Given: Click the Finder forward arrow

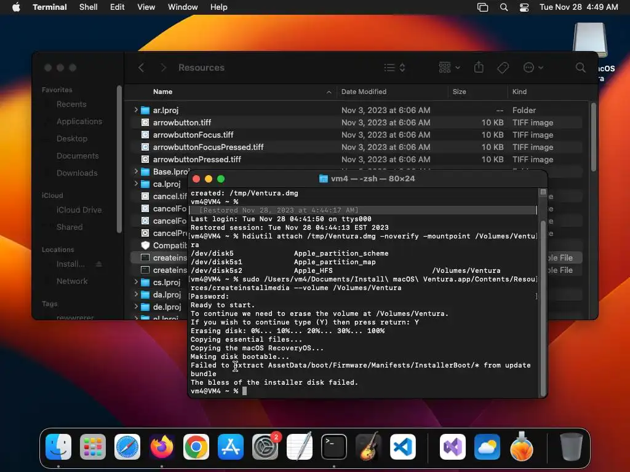Looking at the screenshot, I should click(x=163, y=68).
